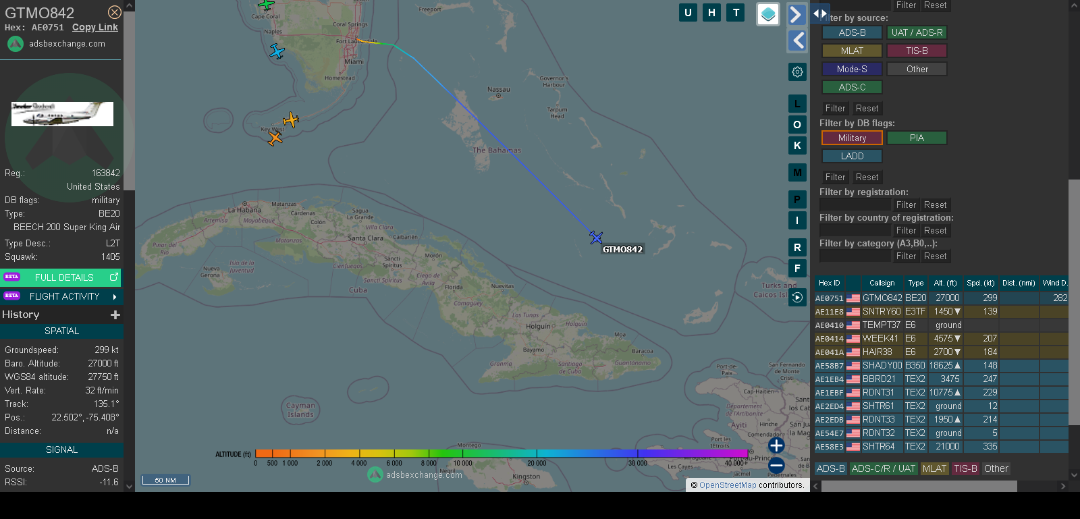The width and height of the screenshot is (1080, 519).
Task: Click the H map button
Action: tap(711, 12)
